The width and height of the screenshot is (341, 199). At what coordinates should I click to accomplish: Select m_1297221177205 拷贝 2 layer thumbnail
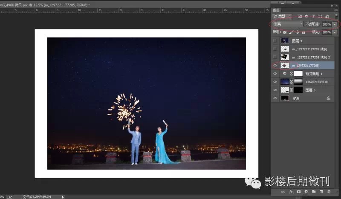pos(285,57)
